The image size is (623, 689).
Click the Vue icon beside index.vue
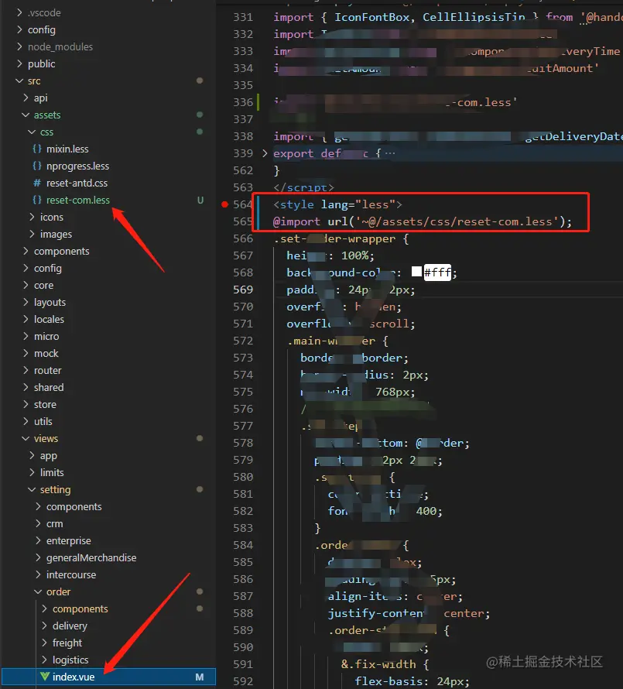[x=44, y=677]
